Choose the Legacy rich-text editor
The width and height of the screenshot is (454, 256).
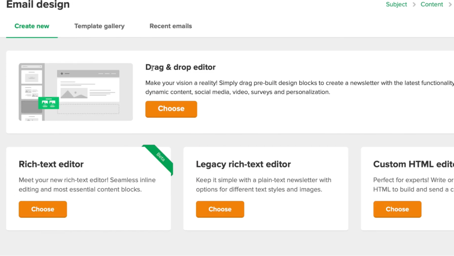click(x=220, y=209)
